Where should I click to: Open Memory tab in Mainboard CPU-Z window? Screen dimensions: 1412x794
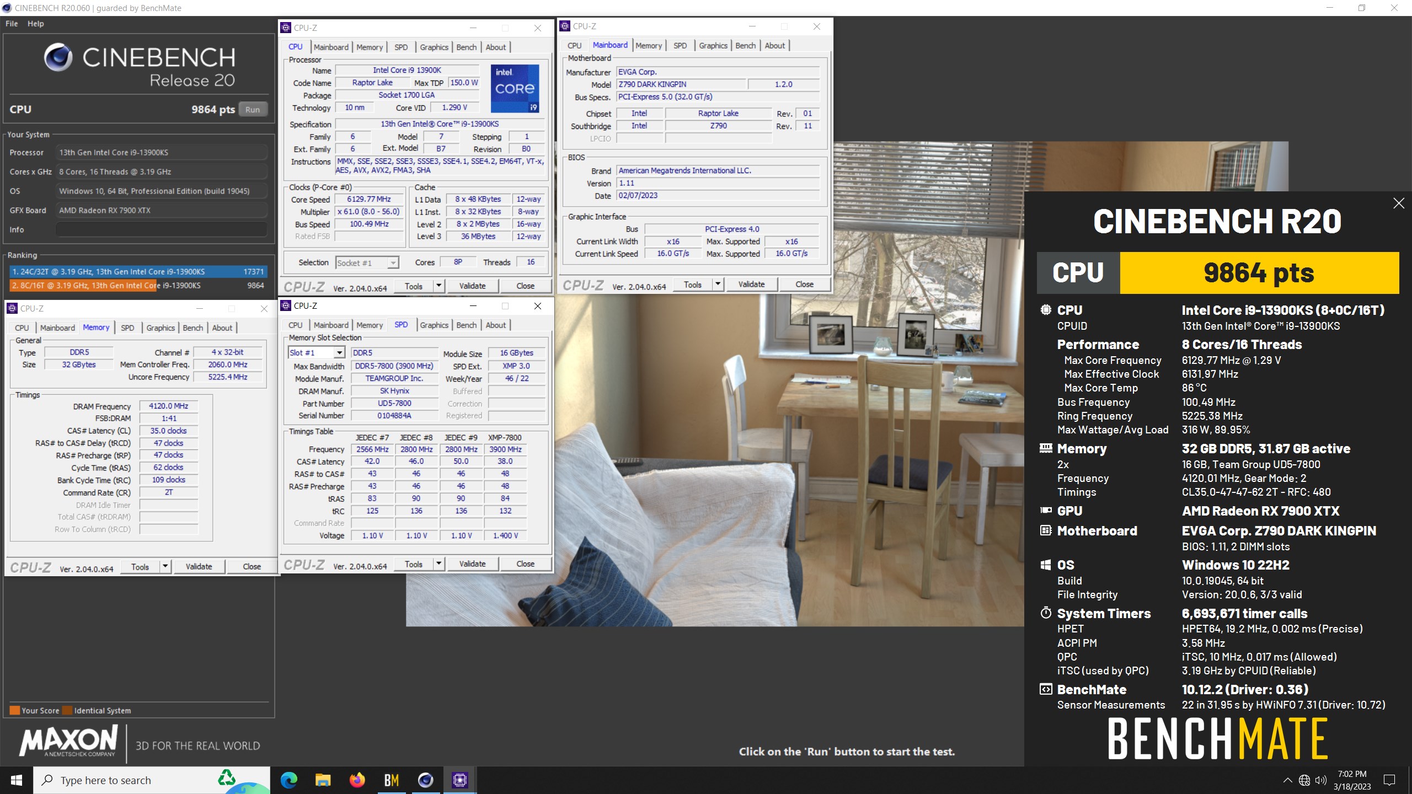[x=649, y=46]
